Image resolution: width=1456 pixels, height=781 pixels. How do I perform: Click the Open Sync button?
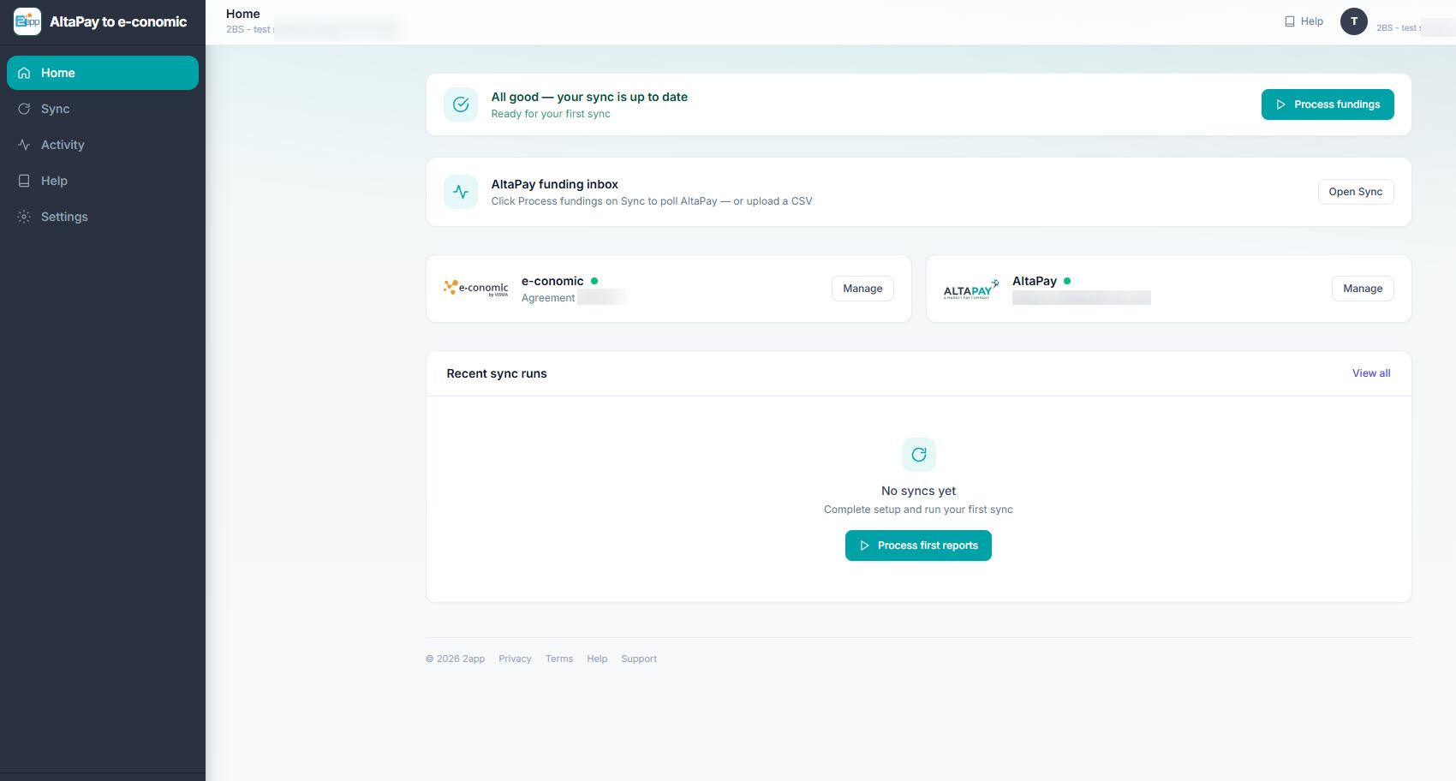pos(1356,192)
